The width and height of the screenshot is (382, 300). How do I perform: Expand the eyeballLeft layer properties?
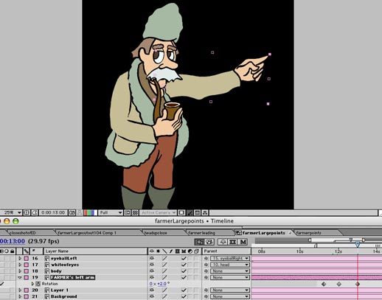(x=20, y=258)
